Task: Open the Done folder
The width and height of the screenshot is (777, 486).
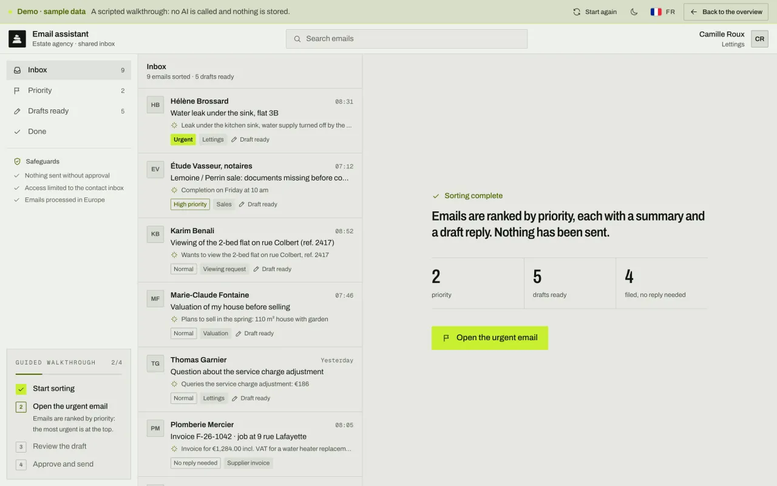Action: point(69,131)
